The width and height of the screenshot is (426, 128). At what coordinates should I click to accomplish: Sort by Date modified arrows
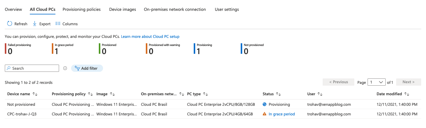(407, 94)
